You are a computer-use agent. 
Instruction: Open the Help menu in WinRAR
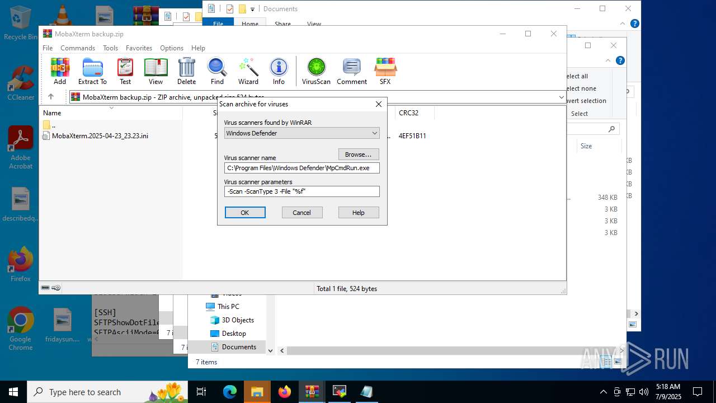click(x=198, y=48)
